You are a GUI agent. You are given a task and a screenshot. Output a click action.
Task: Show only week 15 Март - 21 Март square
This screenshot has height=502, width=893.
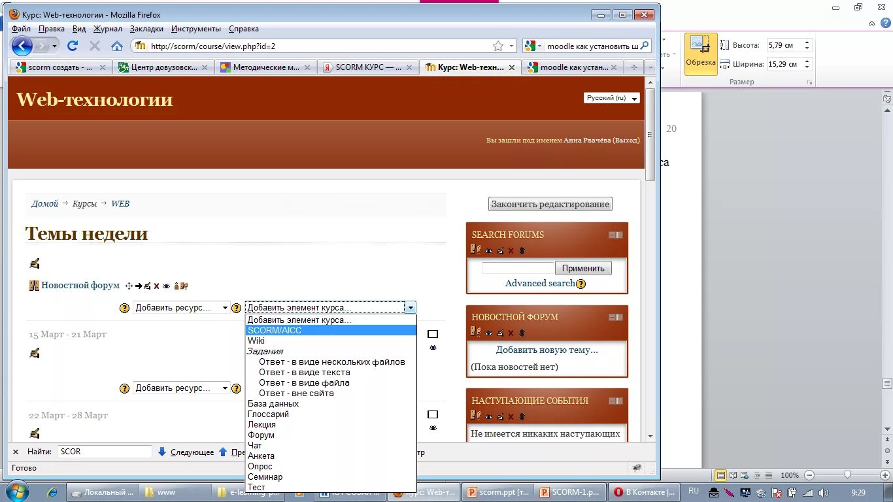(x=433, y=334)
